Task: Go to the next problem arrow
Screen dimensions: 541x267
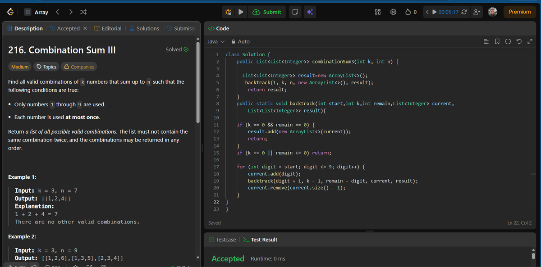Action: 71,12
